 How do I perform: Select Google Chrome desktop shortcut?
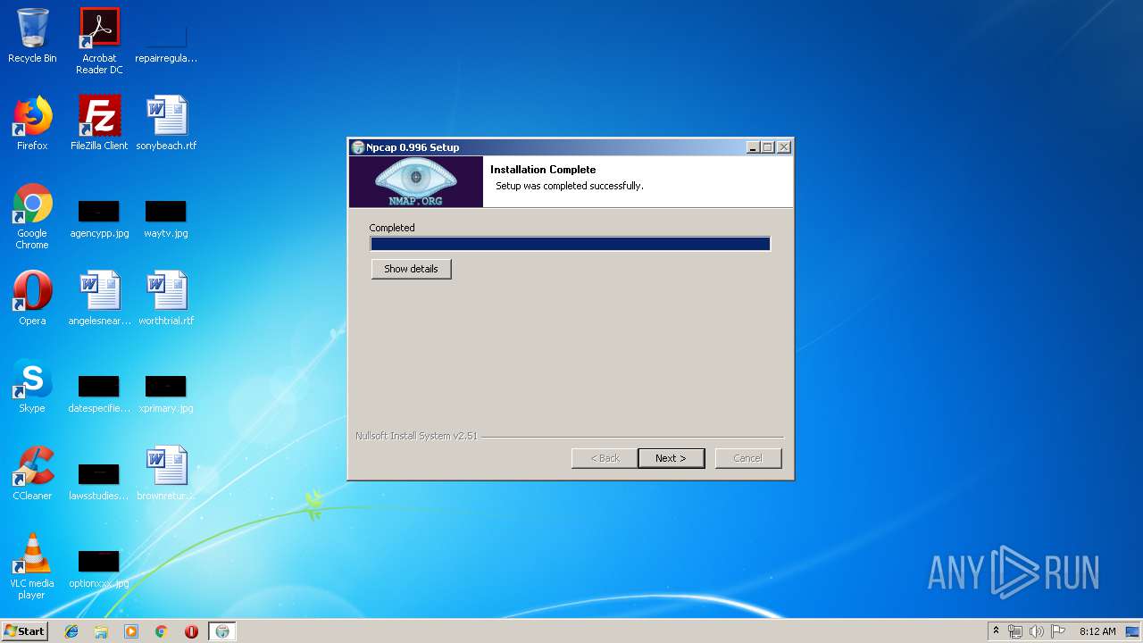pos(32,216)
